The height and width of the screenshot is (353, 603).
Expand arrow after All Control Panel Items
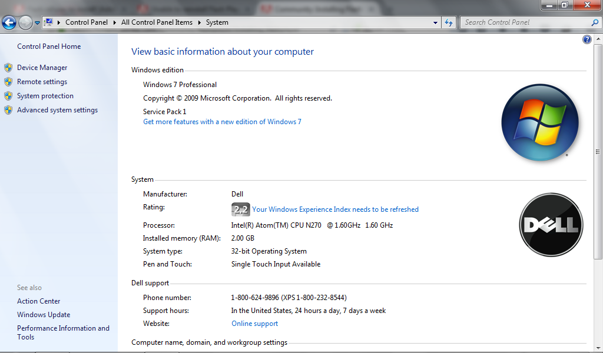click(200, 23)
